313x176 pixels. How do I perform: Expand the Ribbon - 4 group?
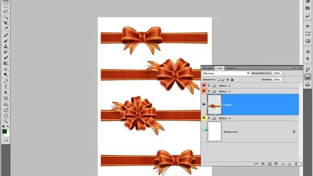(x=209, y=118)
